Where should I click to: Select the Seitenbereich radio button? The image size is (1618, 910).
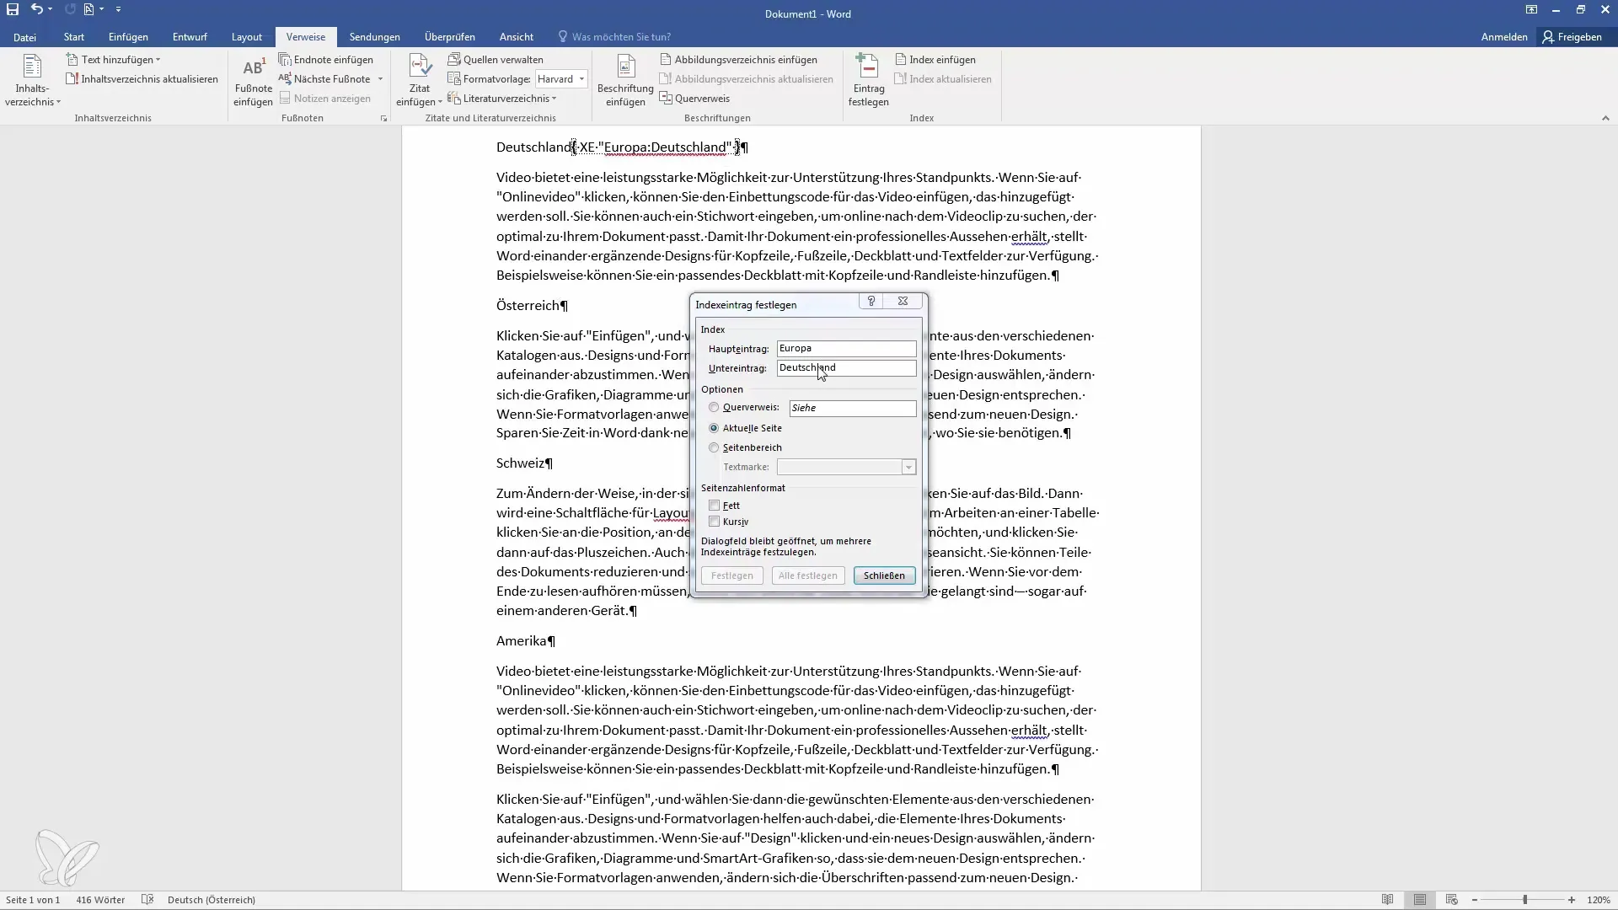714,447
